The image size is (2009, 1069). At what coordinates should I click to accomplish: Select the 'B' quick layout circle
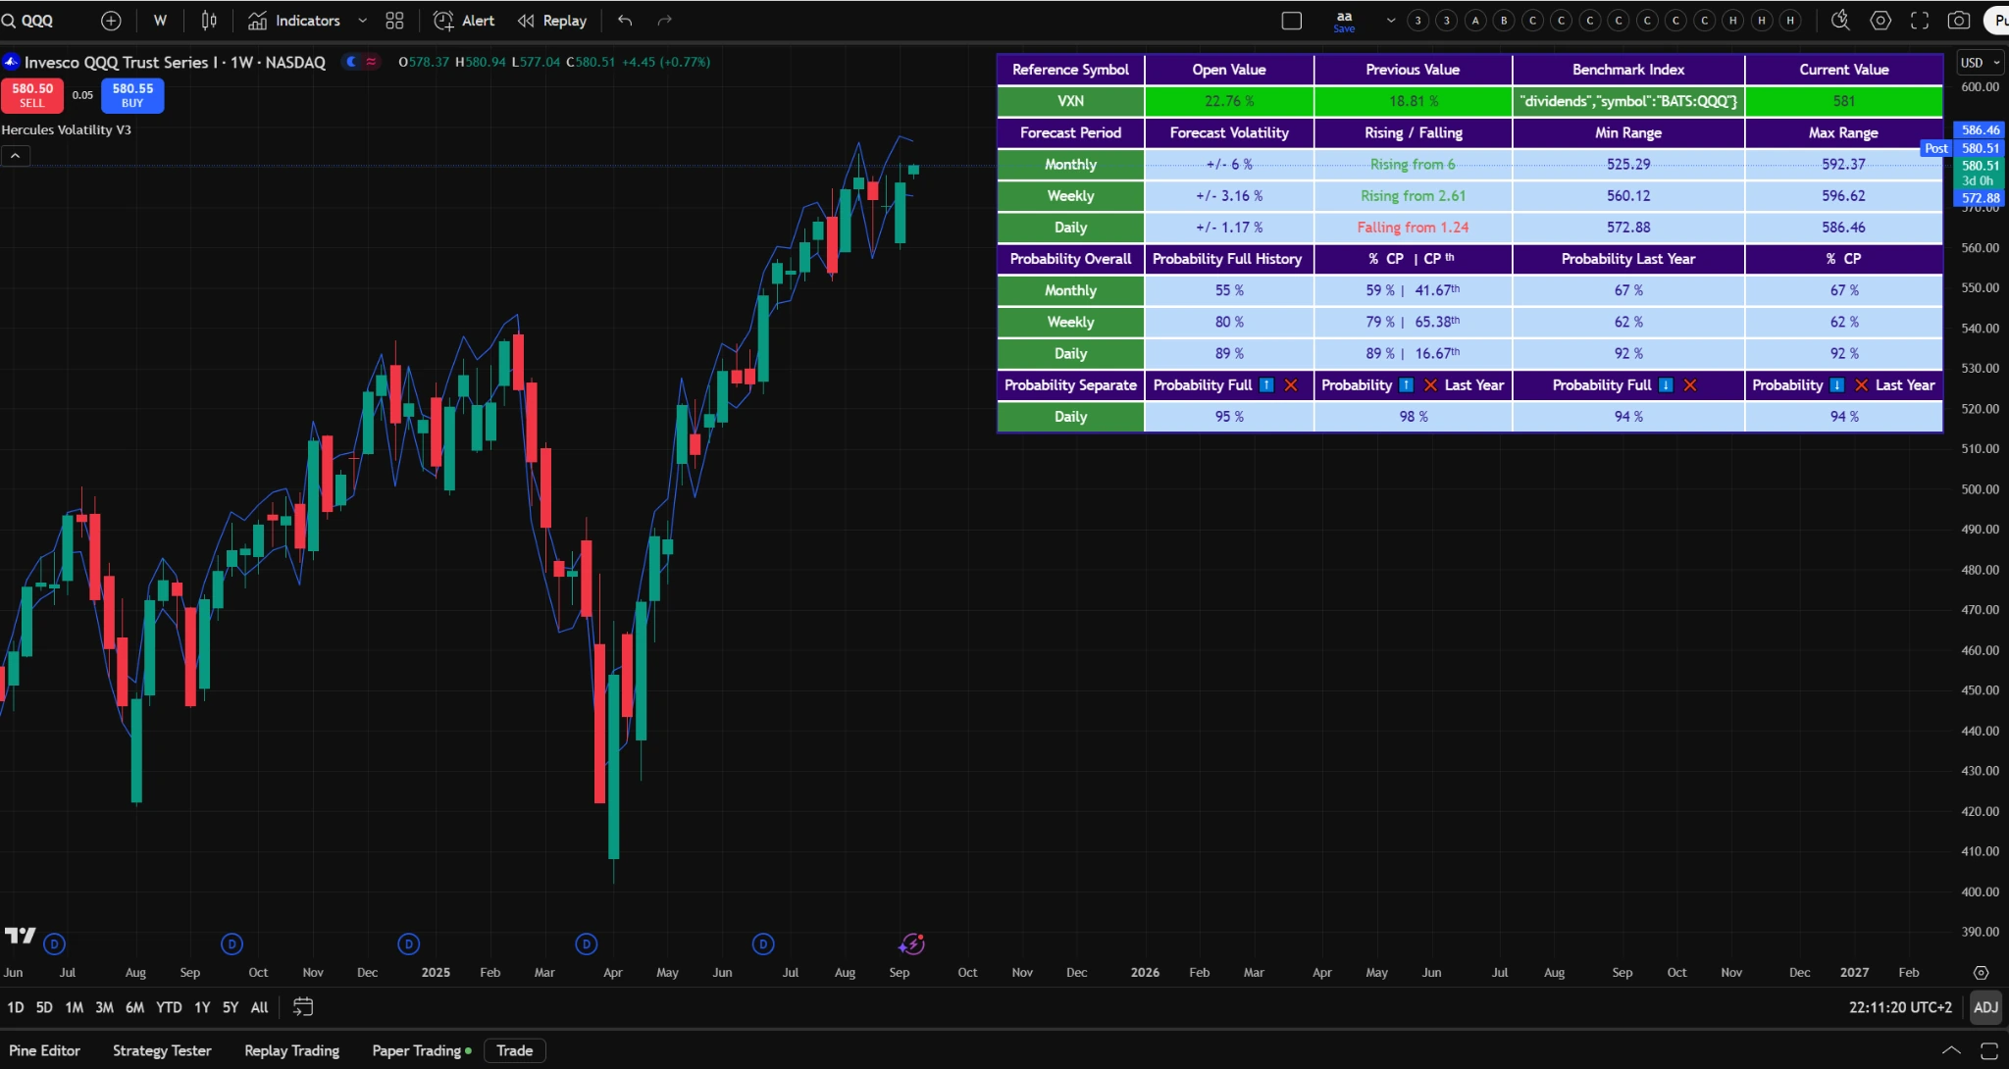(1504, 21)
